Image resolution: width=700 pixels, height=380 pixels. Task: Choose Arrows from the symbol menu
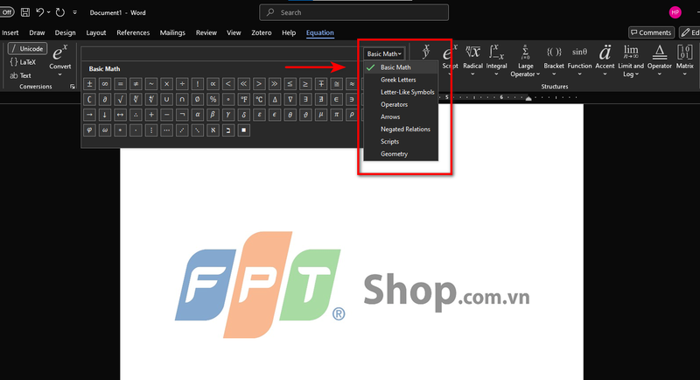pyautogui.click(x=401, y=116)
